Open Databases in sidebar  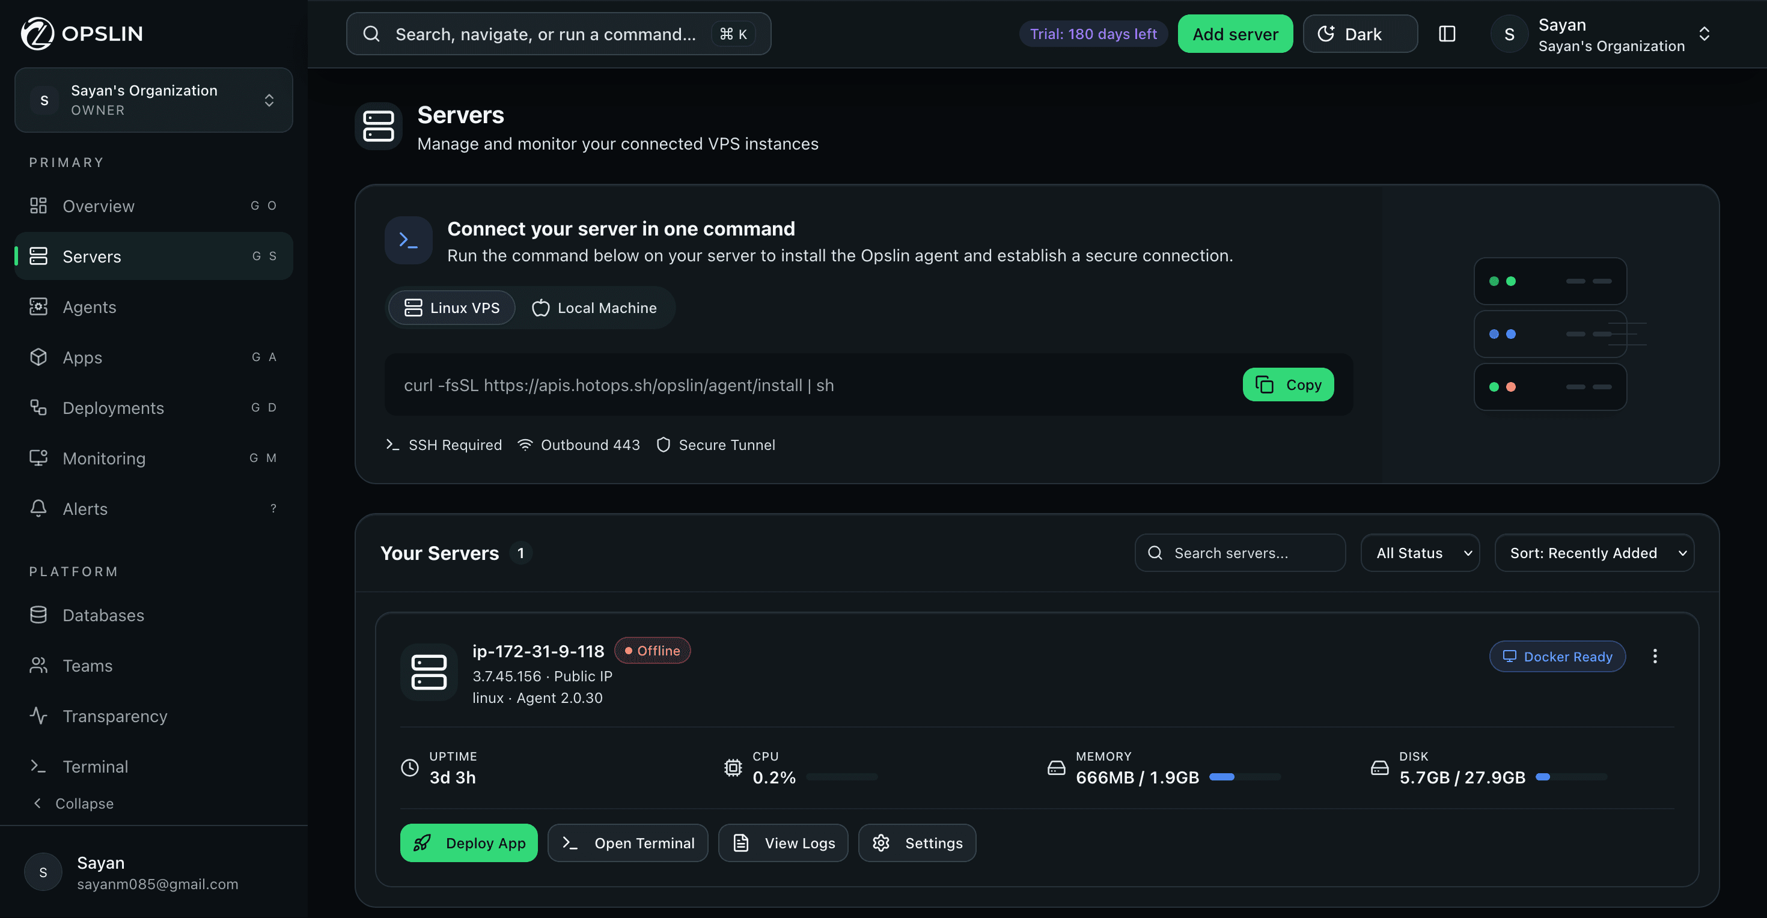[x=154, y=615]
